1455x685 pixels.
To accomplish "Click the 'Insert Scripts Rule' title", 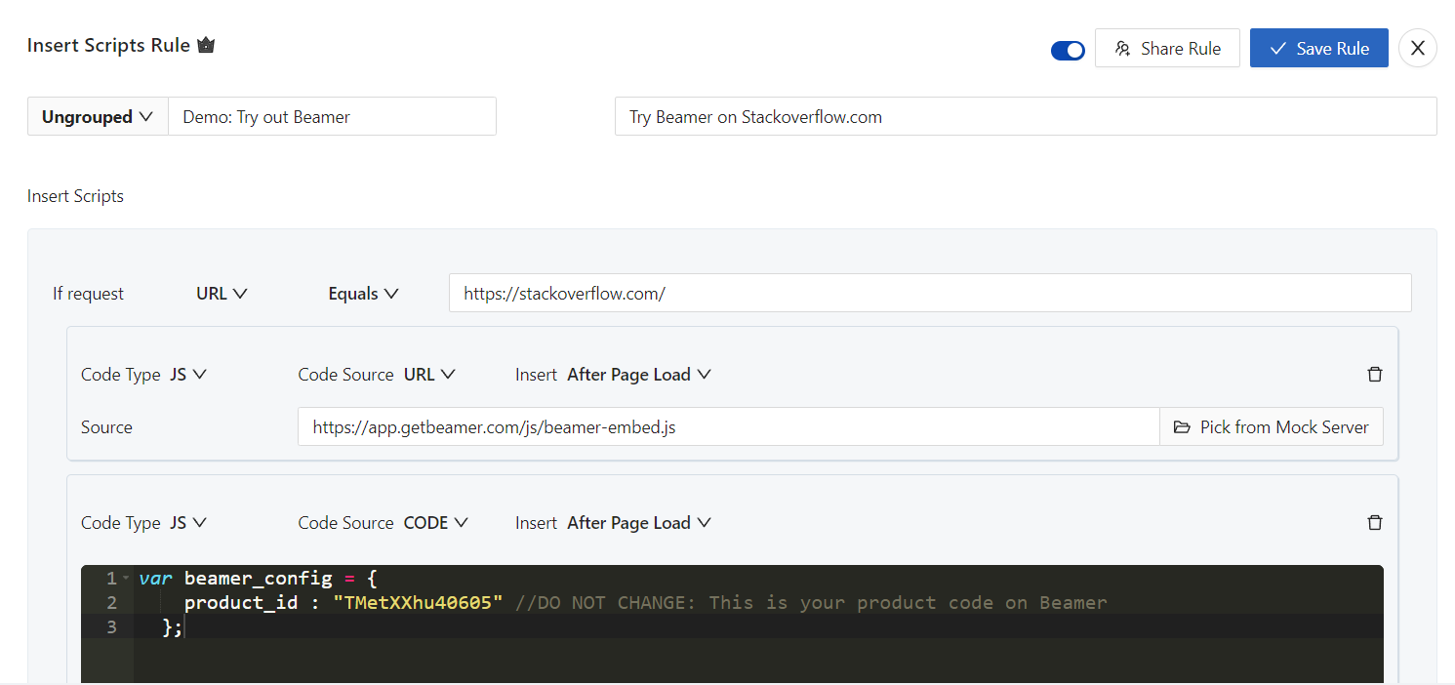I will (x=108, y=46).
